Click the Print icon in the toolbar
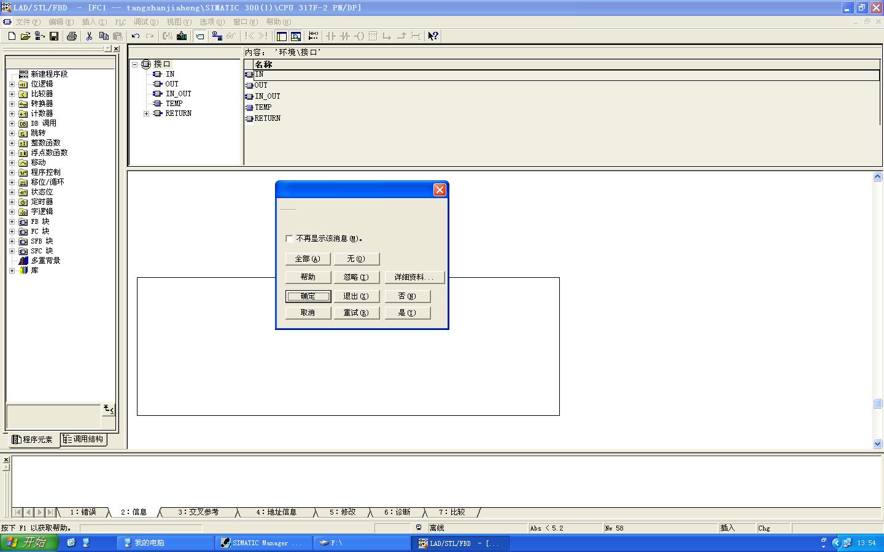Screen dimensions: 884x552 [x=72, y=36]
